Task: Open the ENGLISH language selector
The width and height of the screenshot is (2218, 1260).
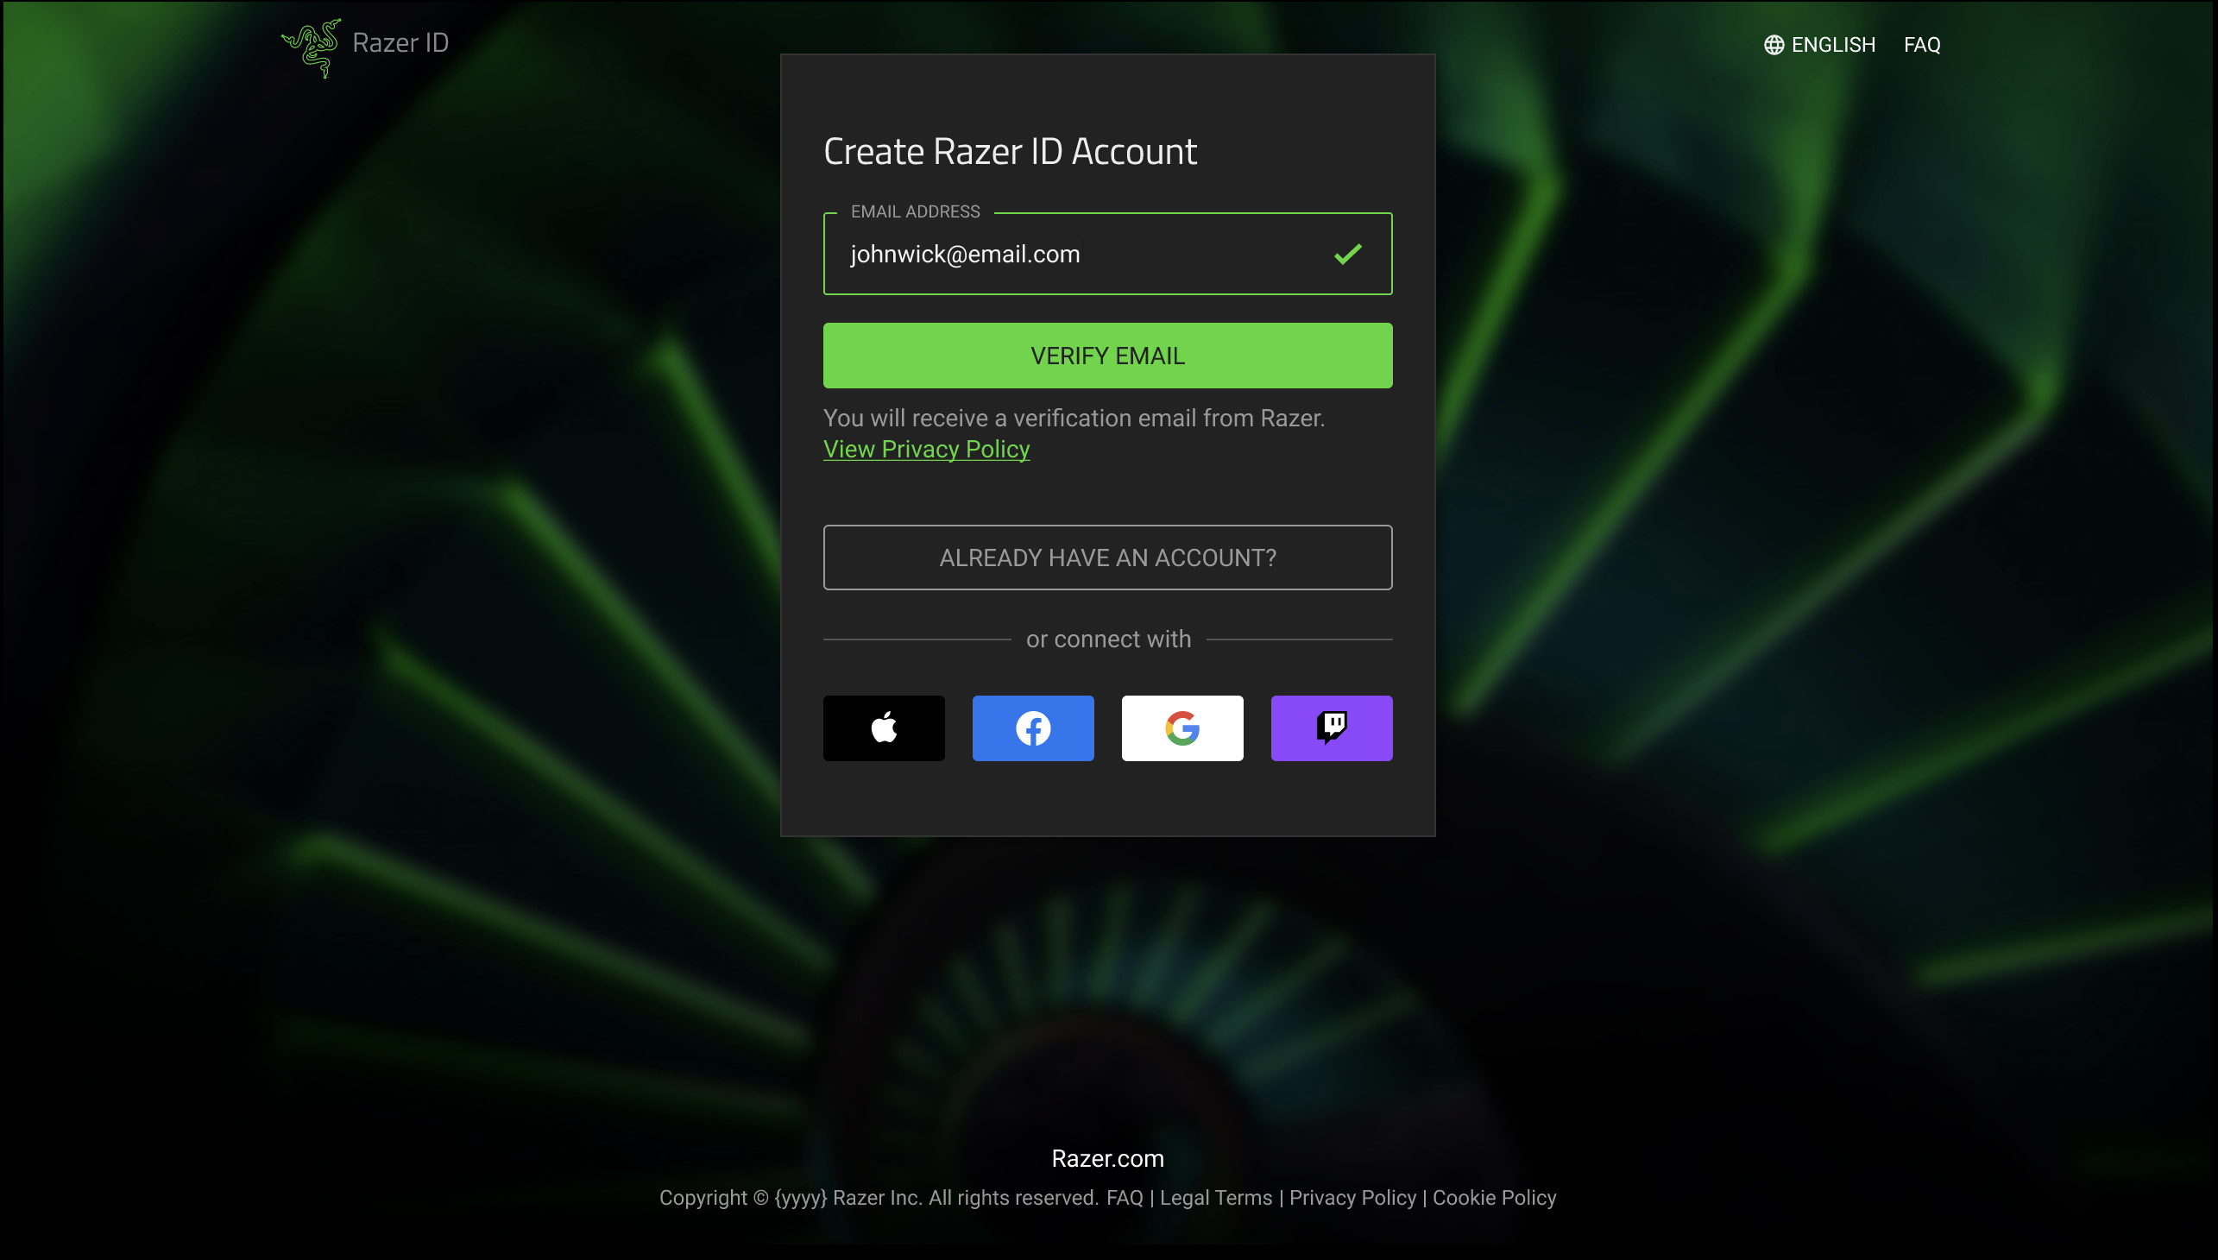Action: click(x=1819, y=45)
